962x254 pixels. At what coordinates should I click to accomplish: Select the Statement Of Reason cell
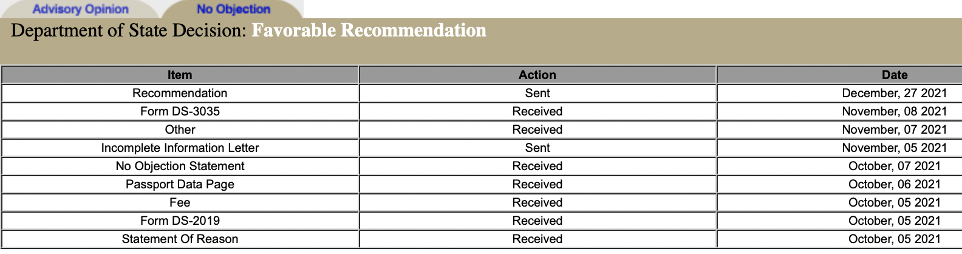point(180,239)
